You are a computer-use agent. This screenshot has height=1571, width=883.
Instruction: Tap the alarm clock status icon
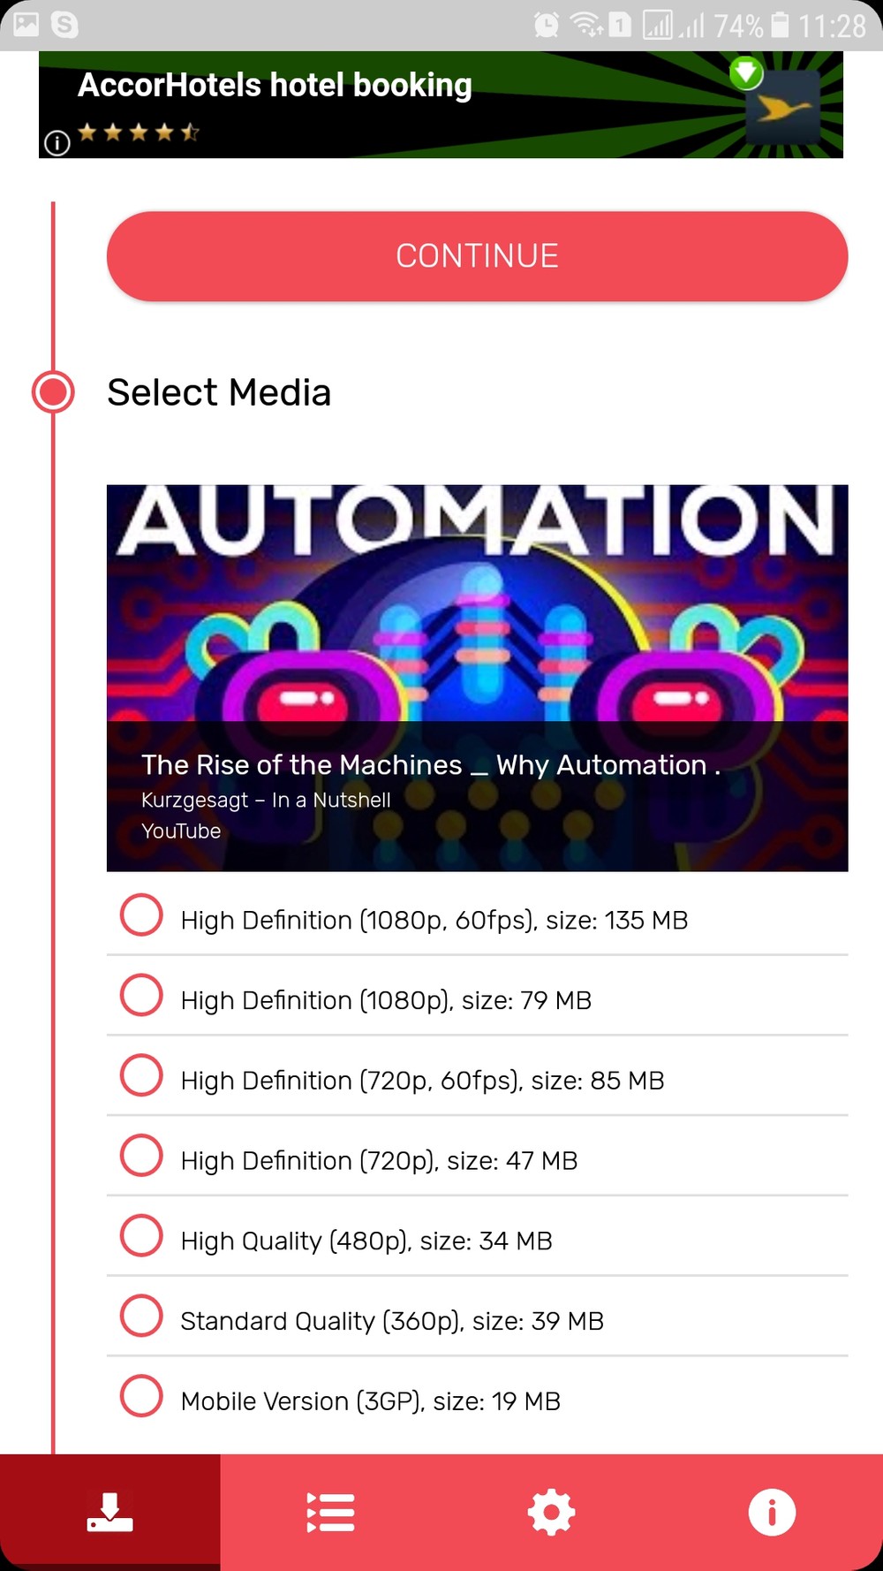coord(547,25)
